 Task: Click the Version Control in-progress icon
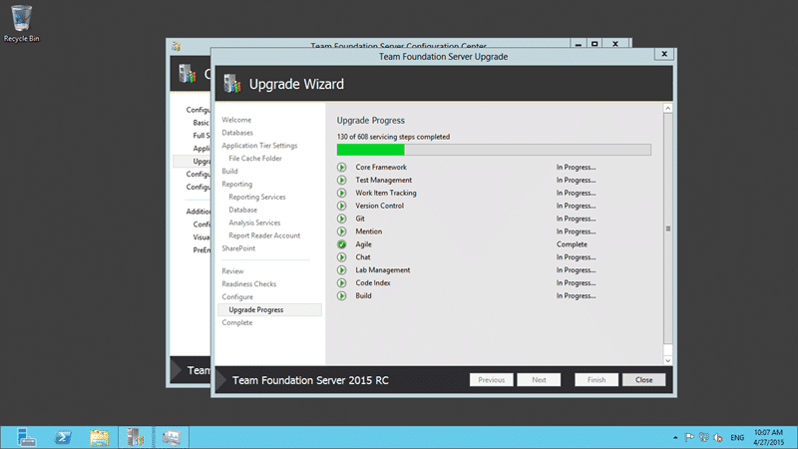341,206
